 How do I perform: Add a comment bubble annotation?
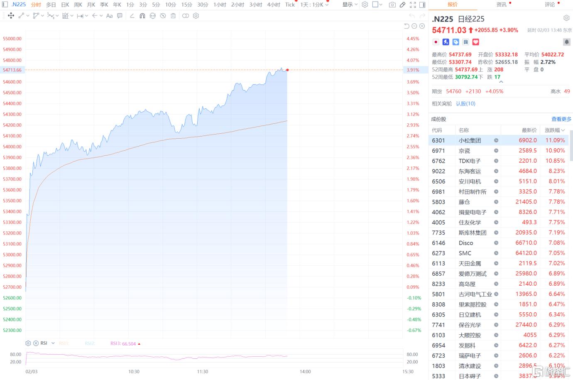coord(120,16)
